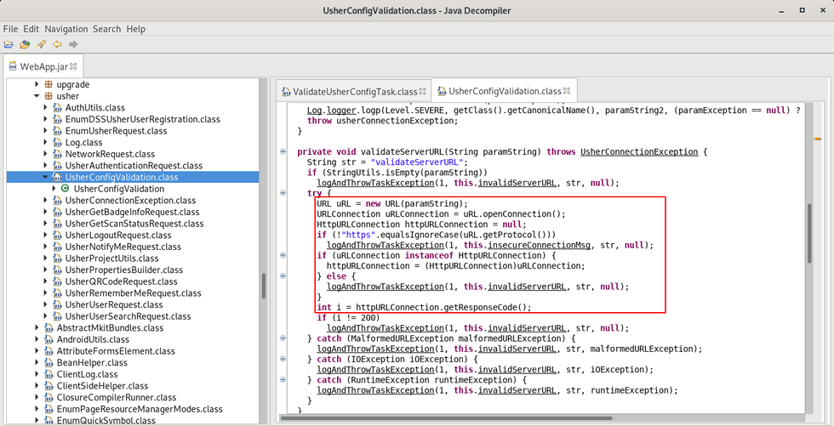Viewport: 834px width, 426px height.
Task: Click the Search toolbar icon
Action: [41, 44]
